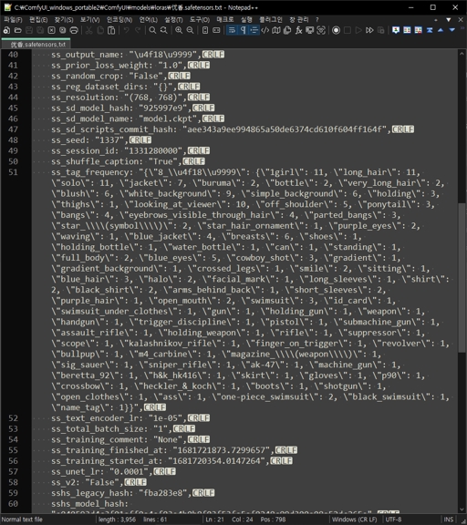Click line number 51 in the margin
Image resolution: width=467 pixels, height=525 pixels.
13,172
